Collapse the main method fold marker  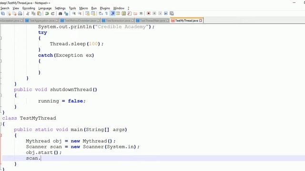[x=1, y=135]
